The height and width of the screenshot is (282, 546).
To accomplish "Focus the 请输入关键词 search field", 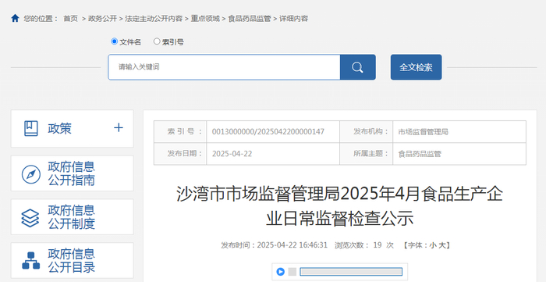I will [225, 67].
